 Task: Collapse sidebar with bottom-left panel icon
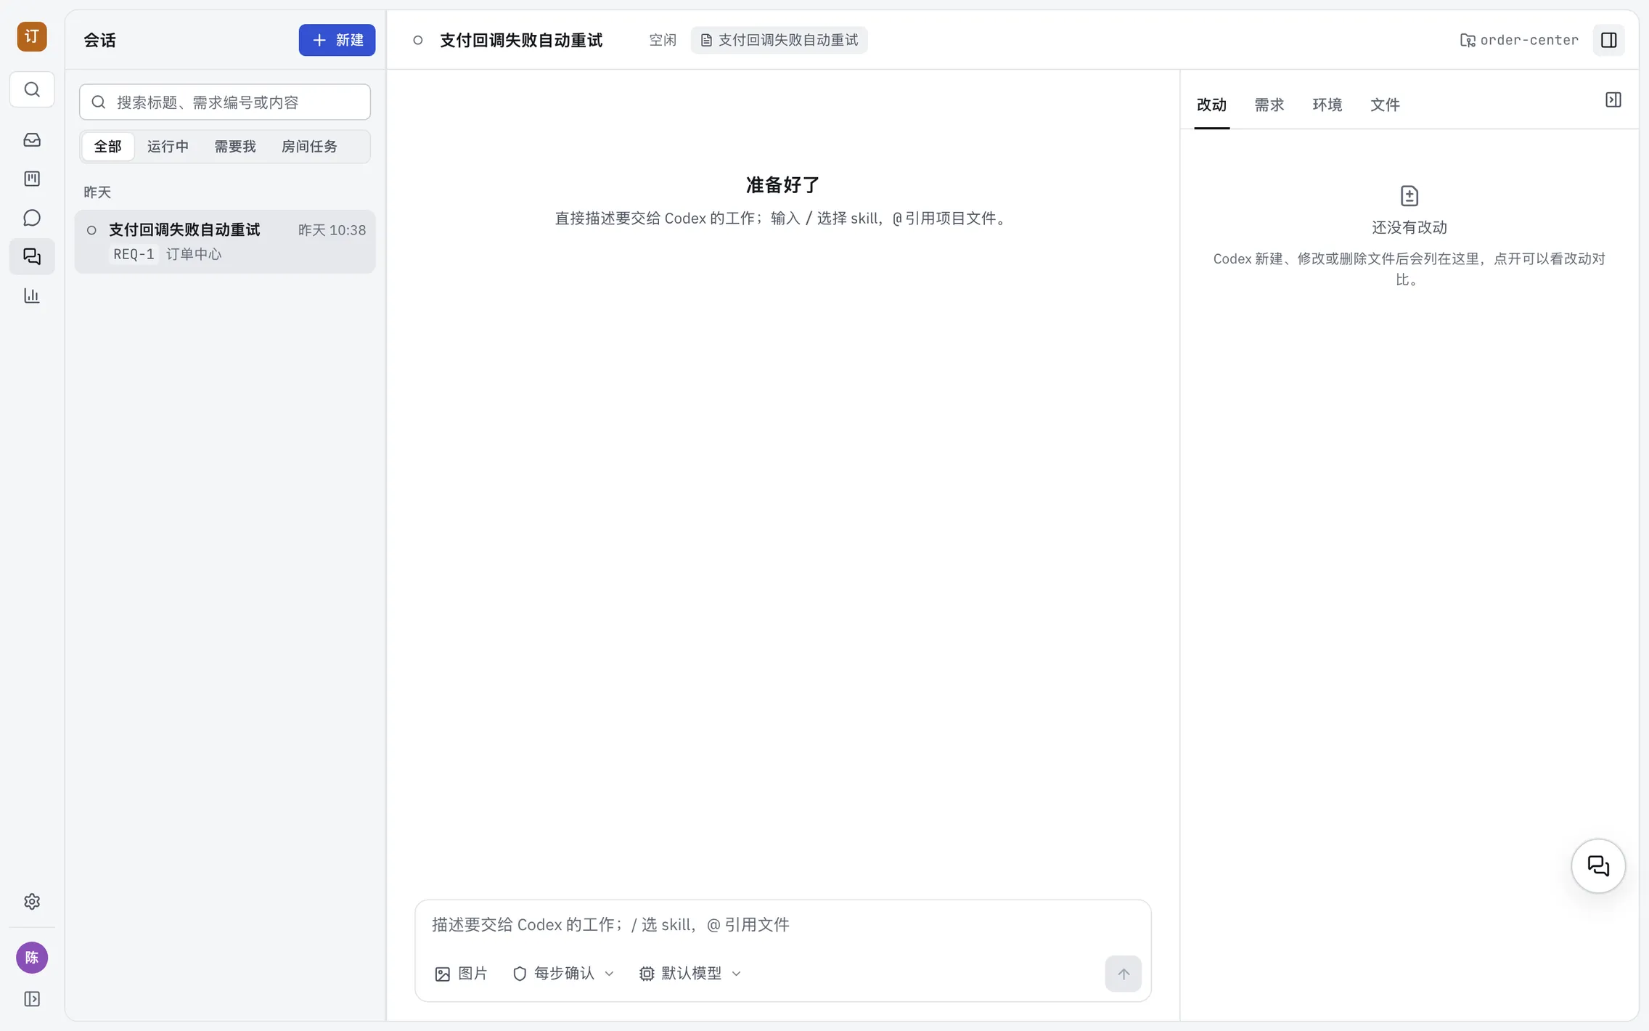coord(32,999)
